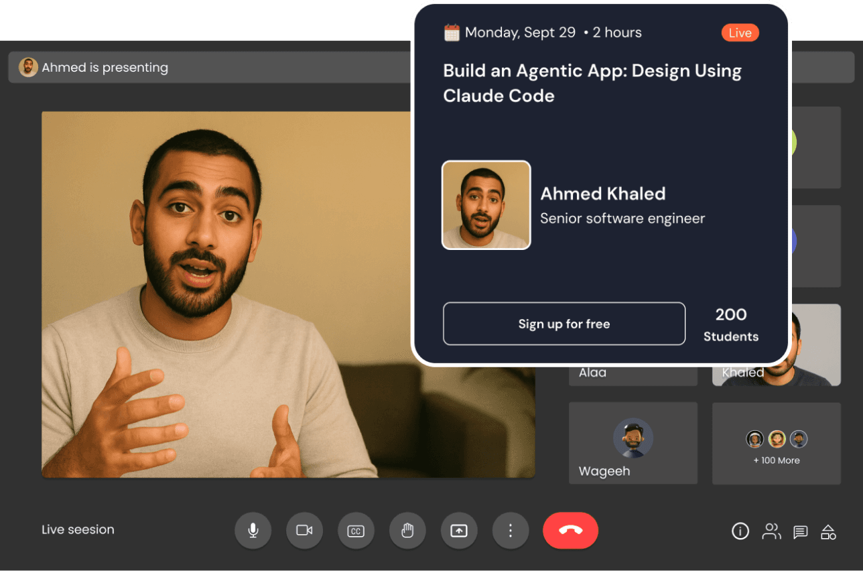
Task: Start sharing your screen
Action: (459, 531)
